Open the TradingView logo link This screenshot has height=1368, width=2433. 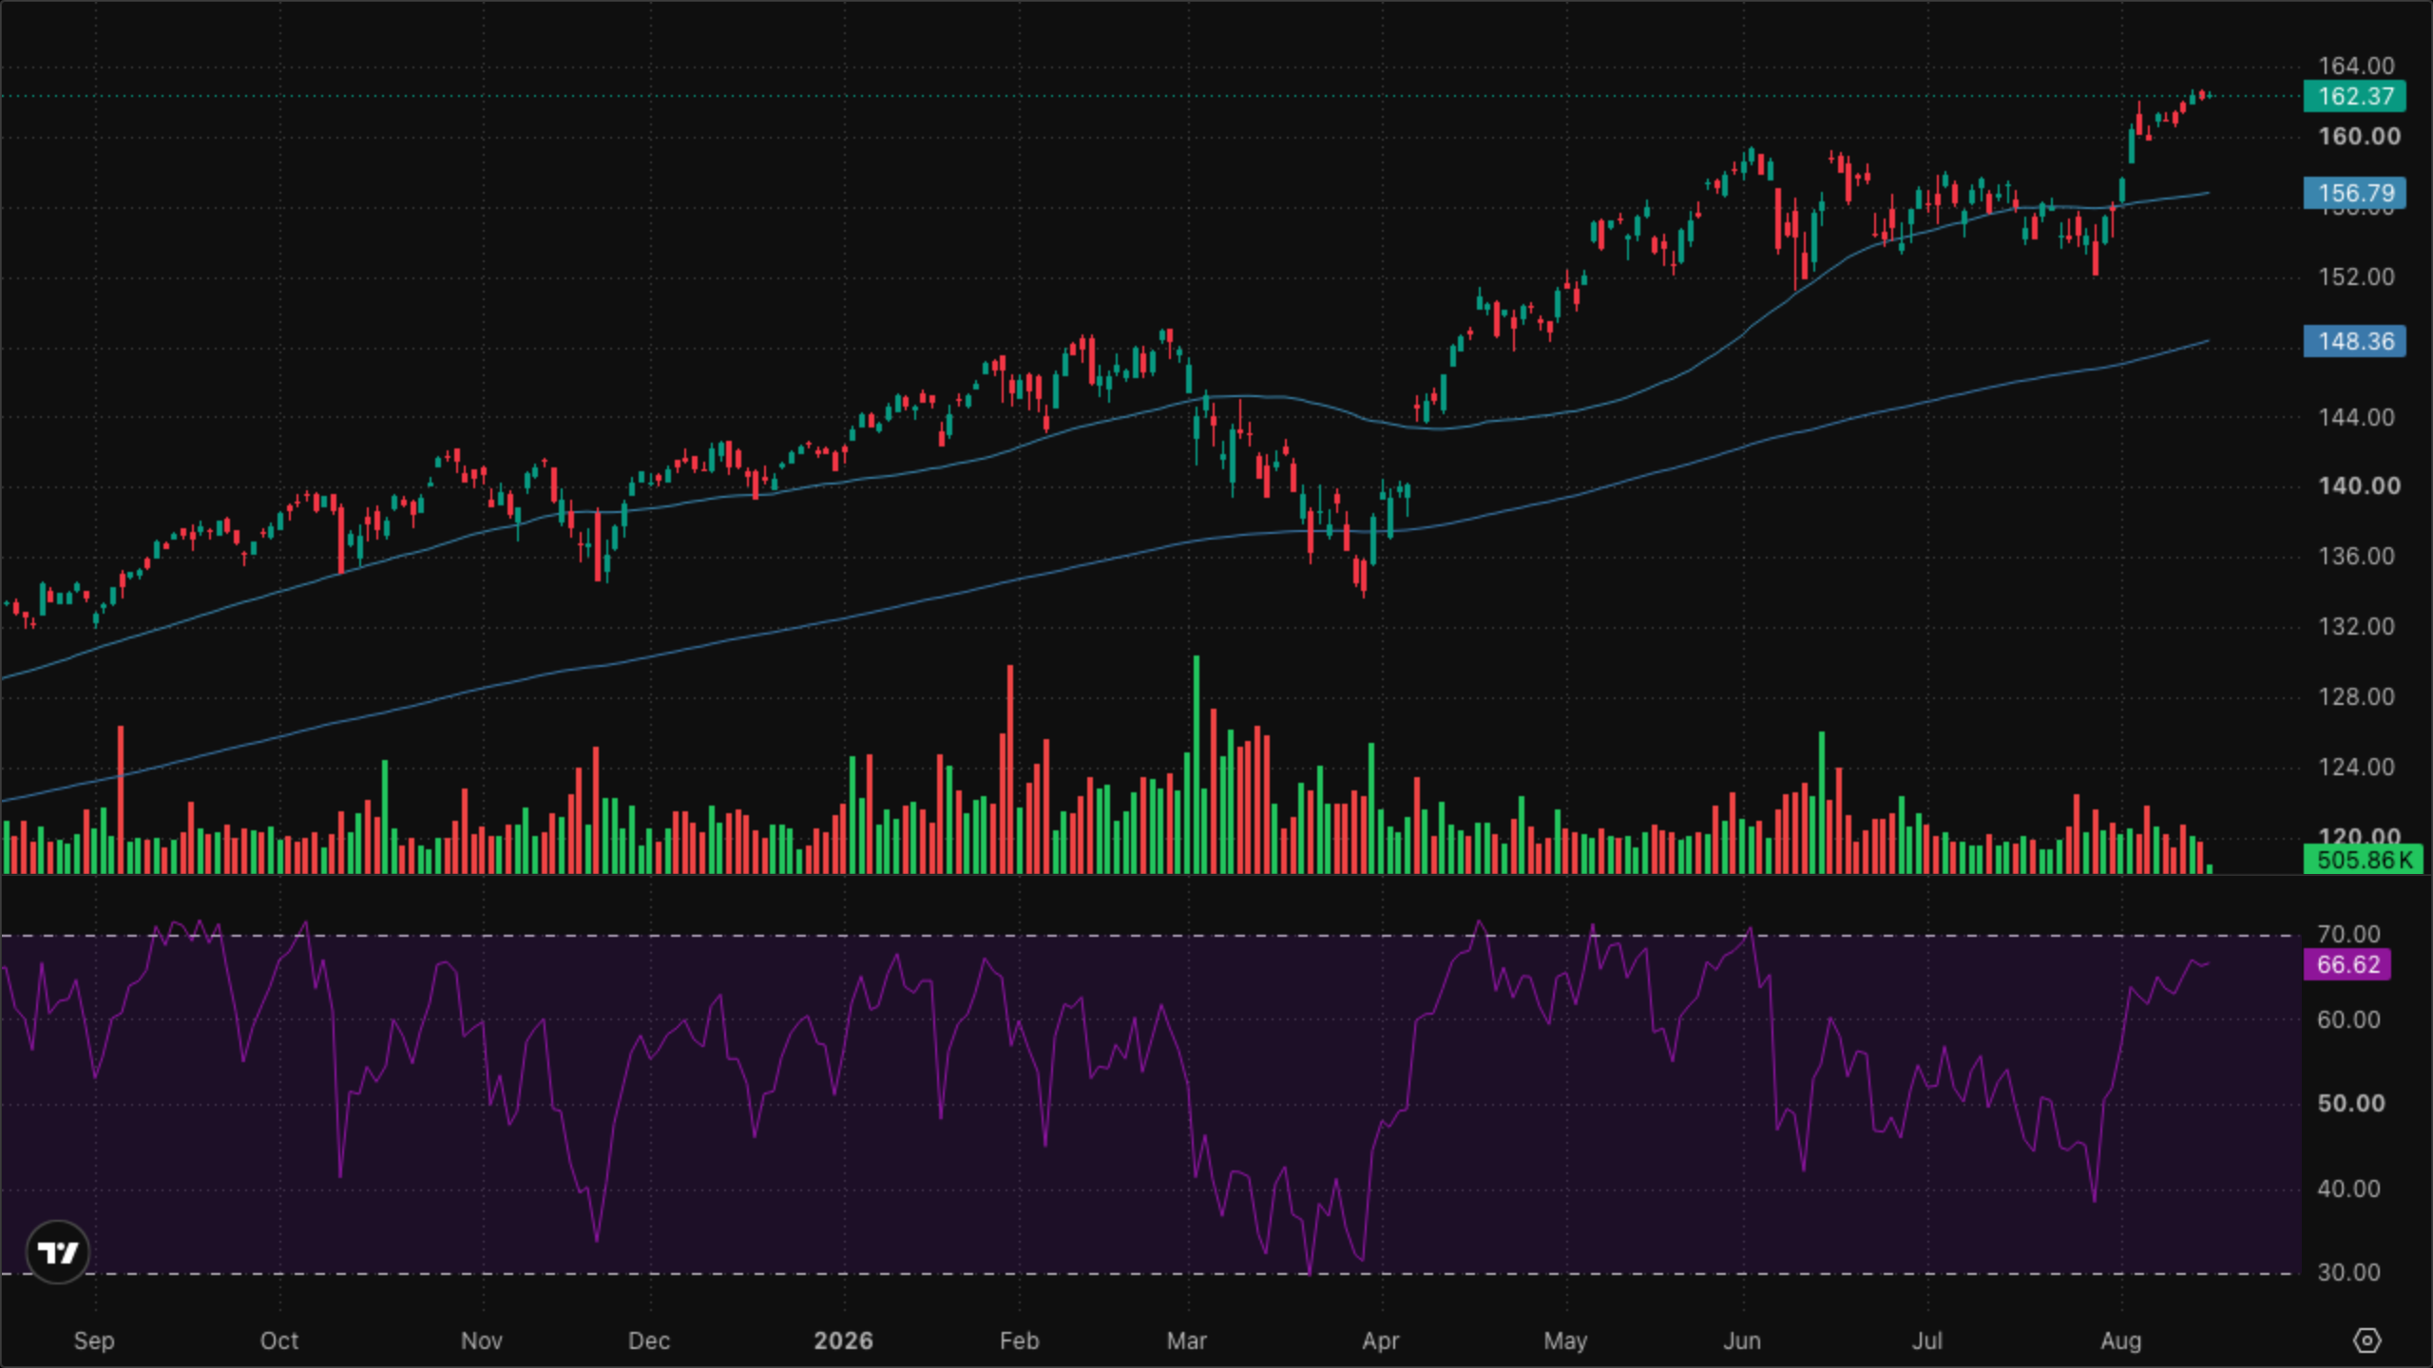(x=58, y=1252)
